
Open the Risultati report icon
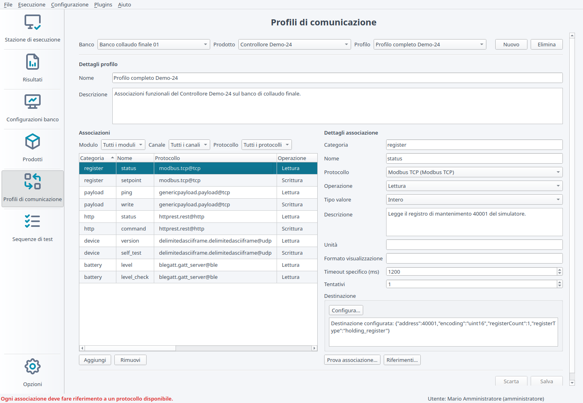coord(33,62)
